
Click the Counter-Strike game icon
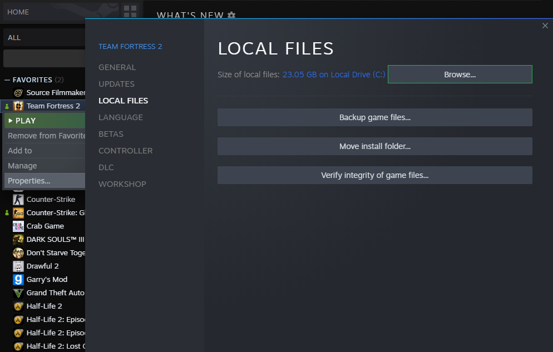pyautogui.click(x=18, y=200)
